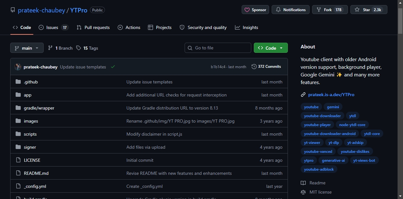
Task: Click the fork count 178
Action: click(x=339, y=10)
